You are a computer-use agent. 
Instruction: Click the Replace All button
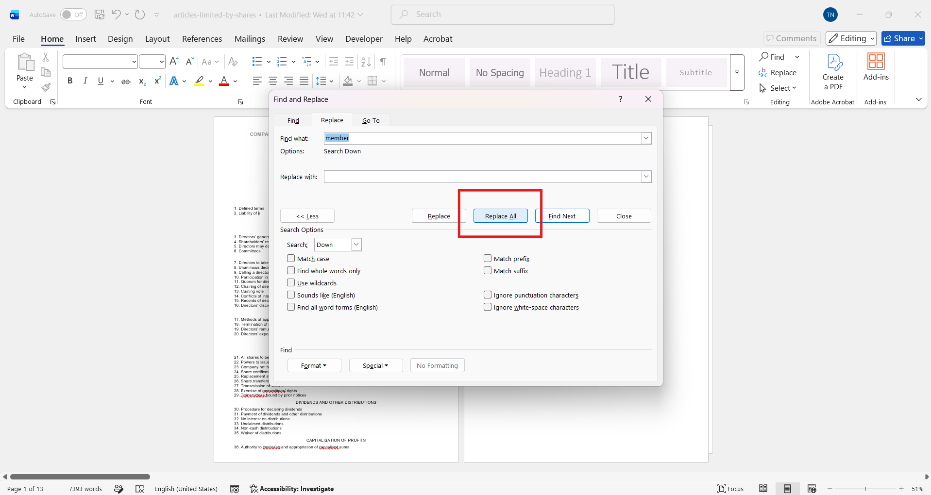coord(501,216)
